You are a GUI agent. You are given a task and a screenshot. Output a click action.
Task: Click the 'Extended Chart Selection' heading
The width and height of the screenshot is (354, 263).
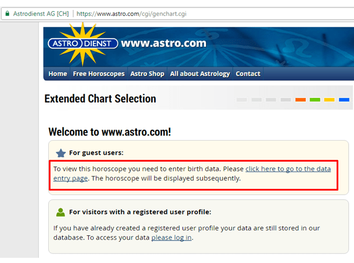point(100,98)
